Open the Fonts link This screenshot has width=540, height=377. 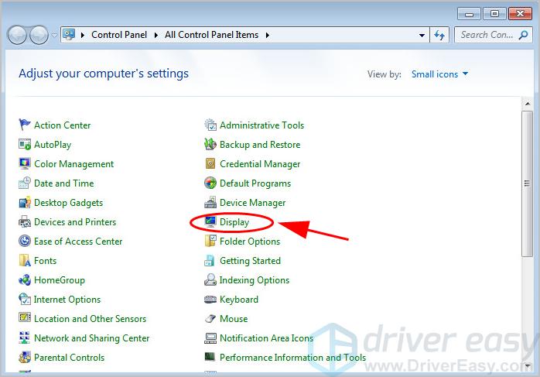pos(45,261)
